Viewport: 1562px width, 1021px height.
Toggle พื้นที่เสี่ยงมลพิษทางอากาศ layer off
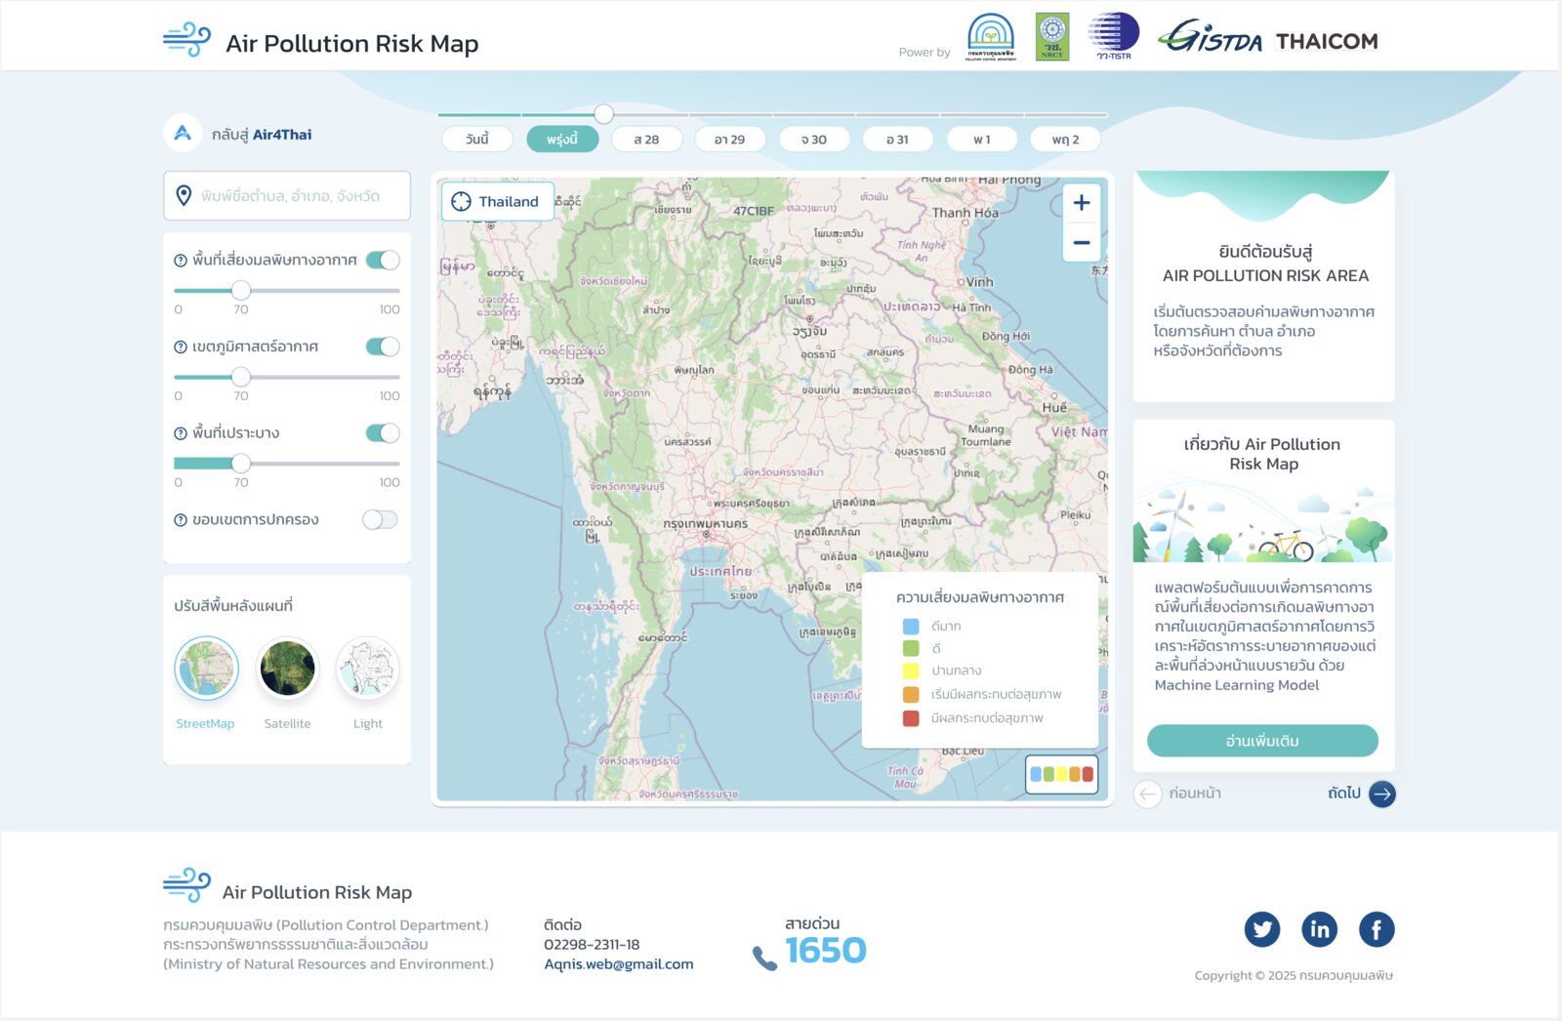coord(383,261)
